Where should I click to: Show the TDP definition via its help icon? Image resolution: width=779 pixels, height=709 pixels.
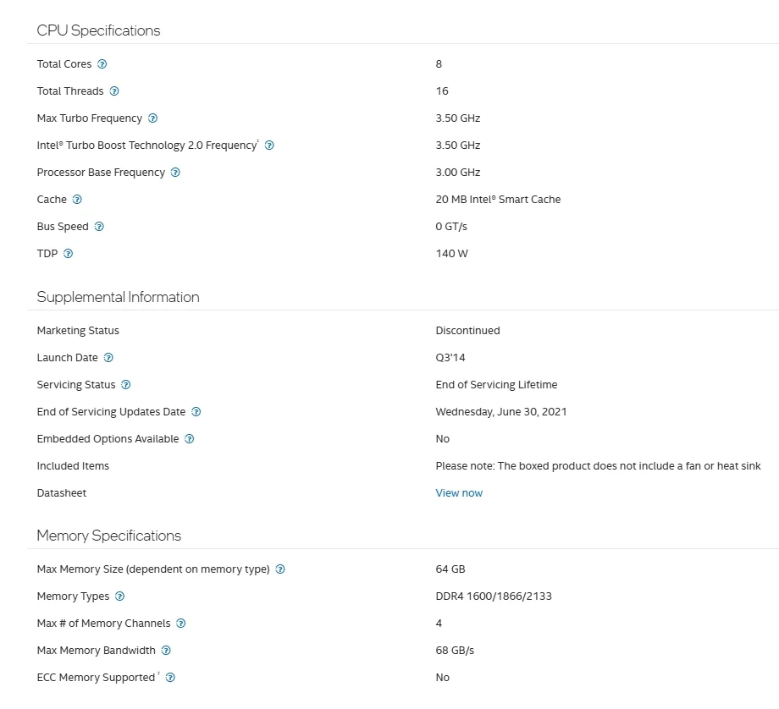(x=68, y=253)
